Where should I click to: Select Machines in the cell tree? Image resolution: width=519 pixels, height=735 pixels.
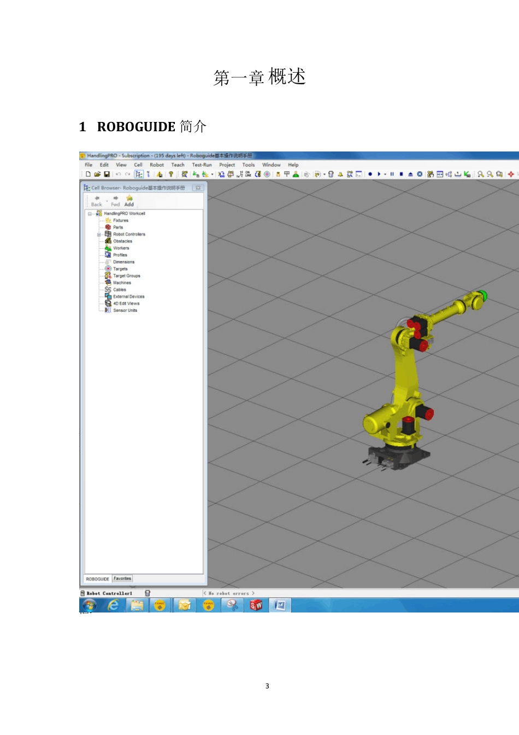tap(122, 283)
